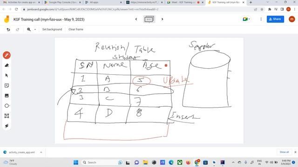Click the Share button

(275, 19)
